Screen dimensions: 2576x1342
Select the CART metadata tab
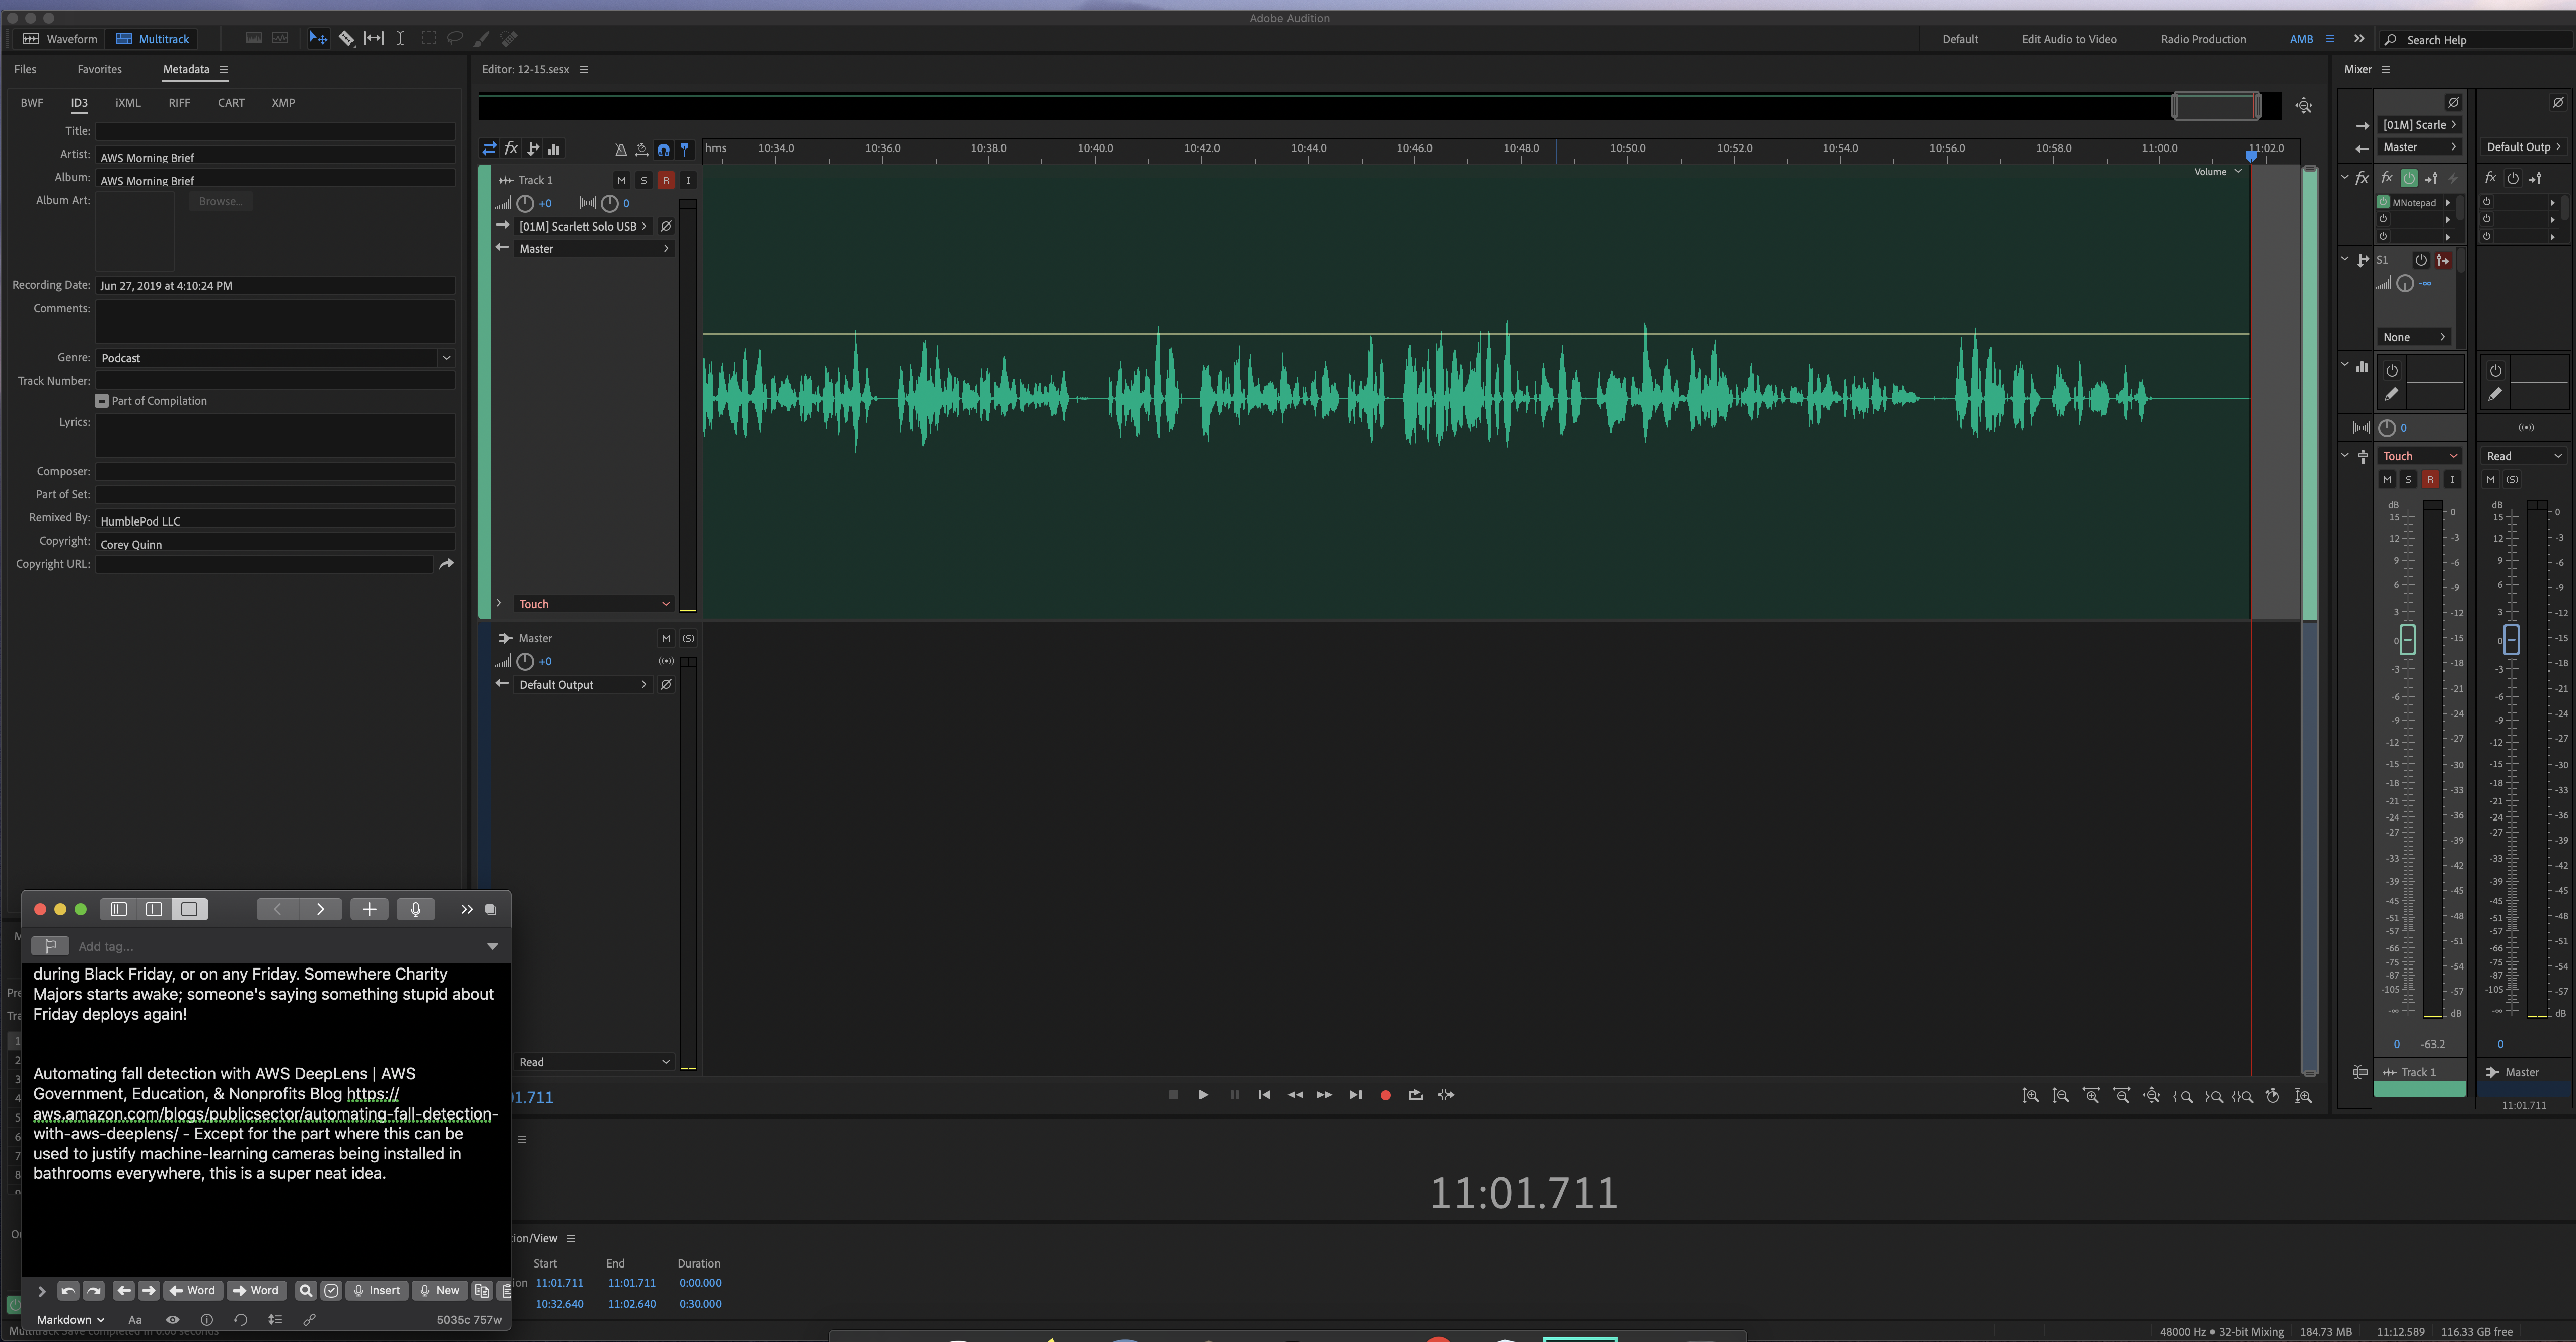231,103
